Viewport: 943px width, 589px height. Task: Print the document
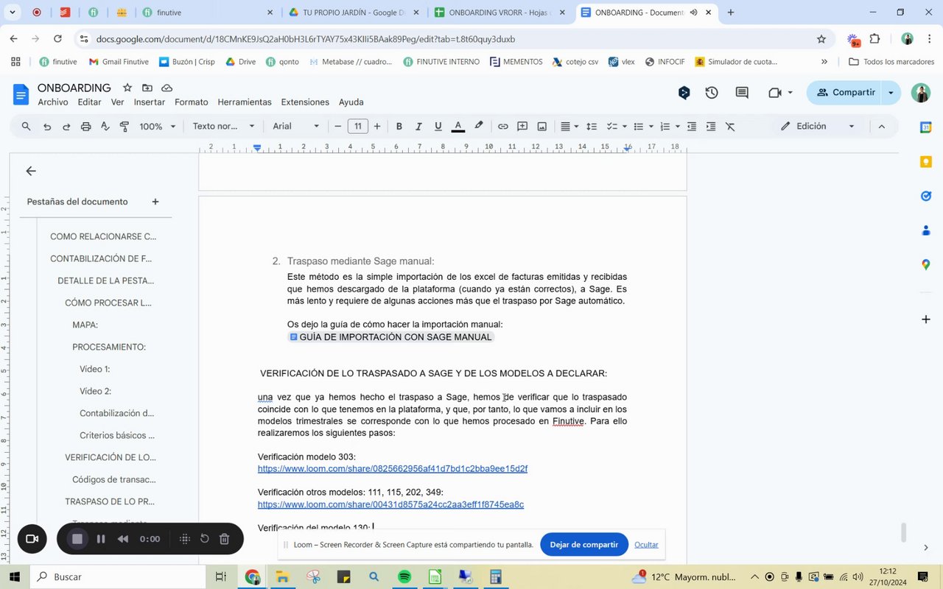85,127
